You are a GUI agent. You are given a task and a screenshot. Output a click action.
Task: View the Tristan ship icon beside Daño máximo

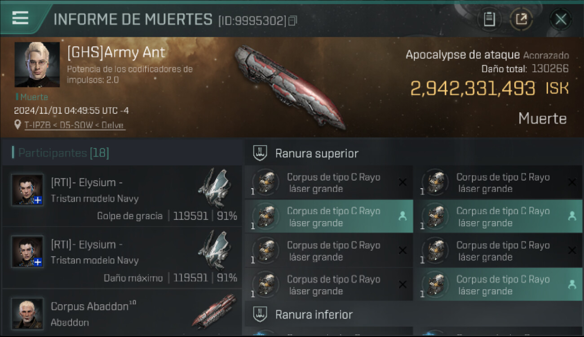[x=215, y=250]
